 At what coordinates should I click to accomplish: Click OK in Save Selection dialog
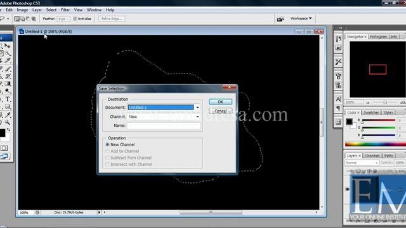coord(220,102)
